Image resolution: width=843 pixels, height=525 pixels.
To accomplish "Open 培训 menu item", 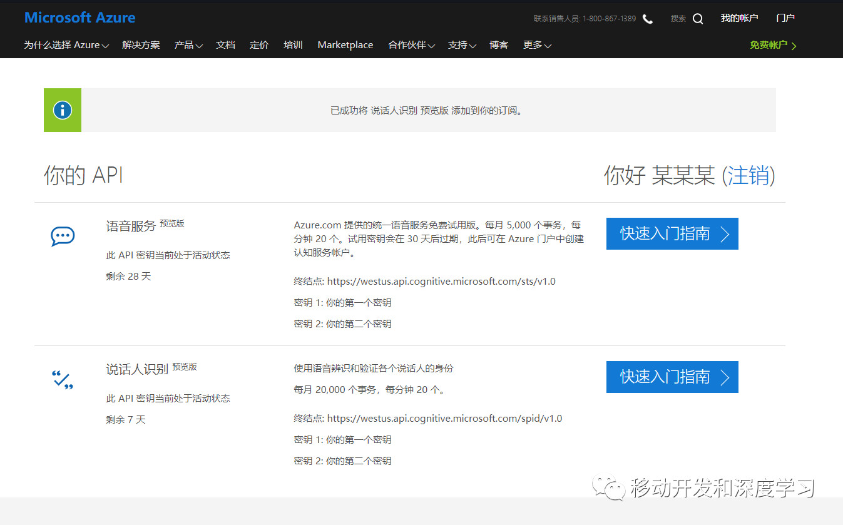I will pos(293,45).
